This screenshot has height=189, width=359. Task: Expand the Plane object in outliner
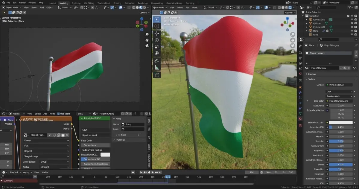307,31
